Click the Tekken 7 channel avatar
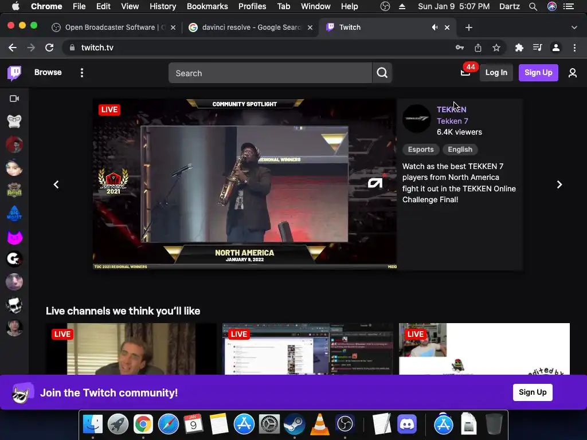Image resolution: width=587 pixels, height=440 pixels. pyautogui.click(x=417, y=119)
